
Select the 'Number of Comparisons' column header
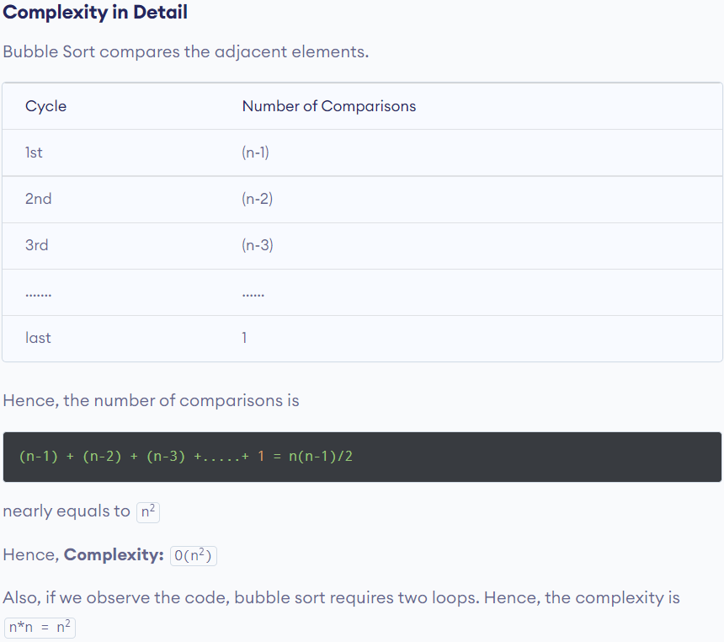pos(329,106)
